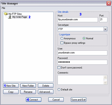
Task: Set this as the Default site
Action: [59, 90]
